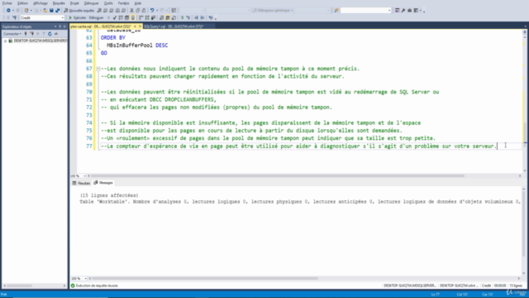Toggle pin on plan cache.sql tab
Screen dimensions: 529x298
(136, 26)
